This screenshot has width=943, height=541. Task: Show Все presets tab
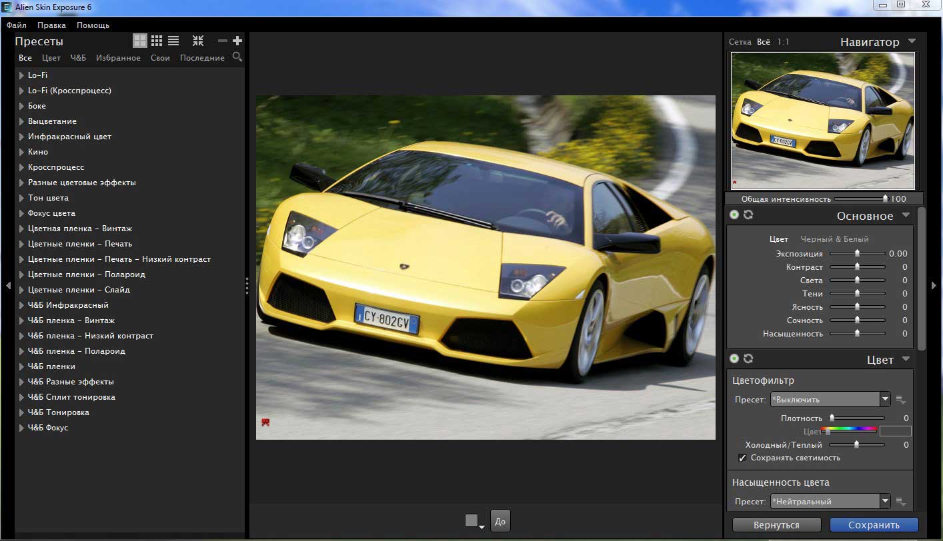25,58
